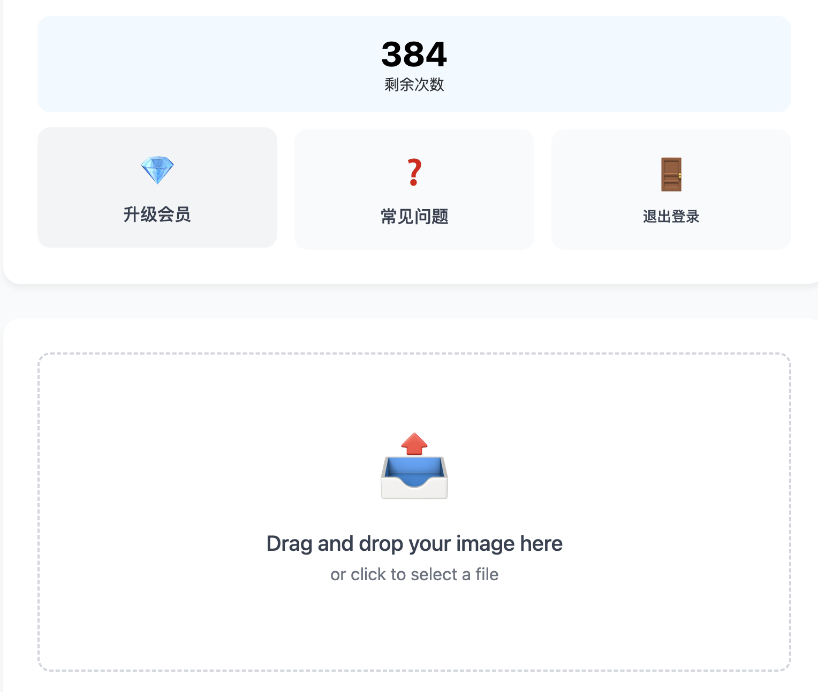The image size is (818, 692).
Task: Open the 升级会员 membership card
Action: [157, 187]
